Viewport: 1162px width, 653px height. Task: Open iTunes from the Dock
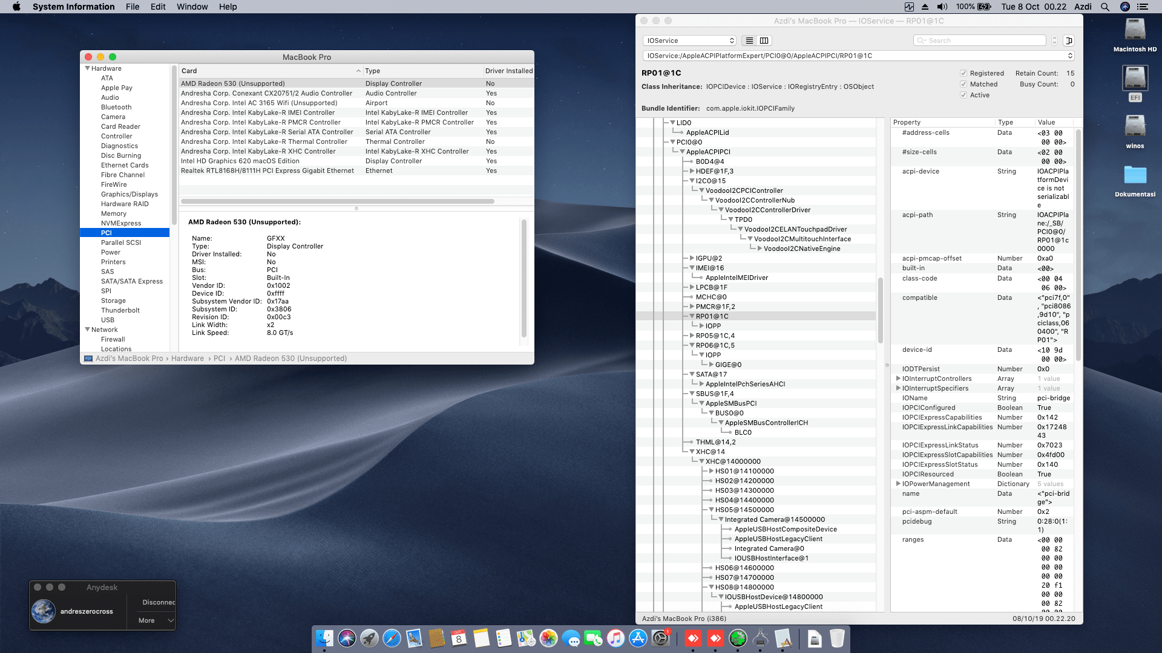click(x=614, y=639)
